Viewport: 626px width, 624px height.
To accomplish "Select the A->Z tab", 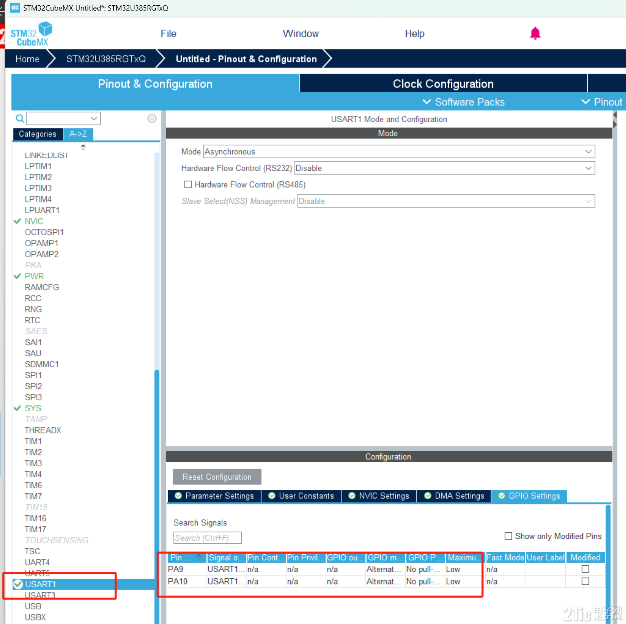I will pos(78,134).
